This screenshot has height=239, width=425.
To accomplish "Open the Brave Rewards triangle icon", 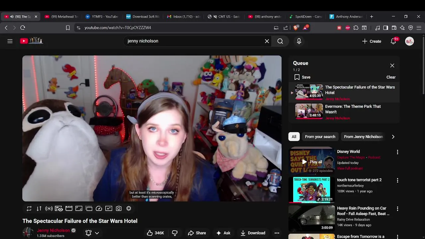I will tap(305, 28).
